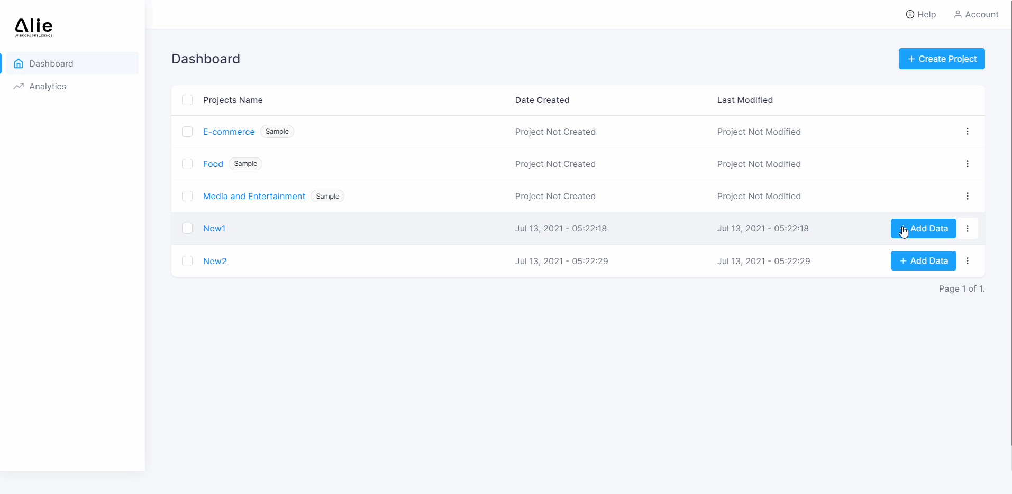Open three-dot options for New2 project
This screenshot has width=1012, height=494.
pos(967,261)
